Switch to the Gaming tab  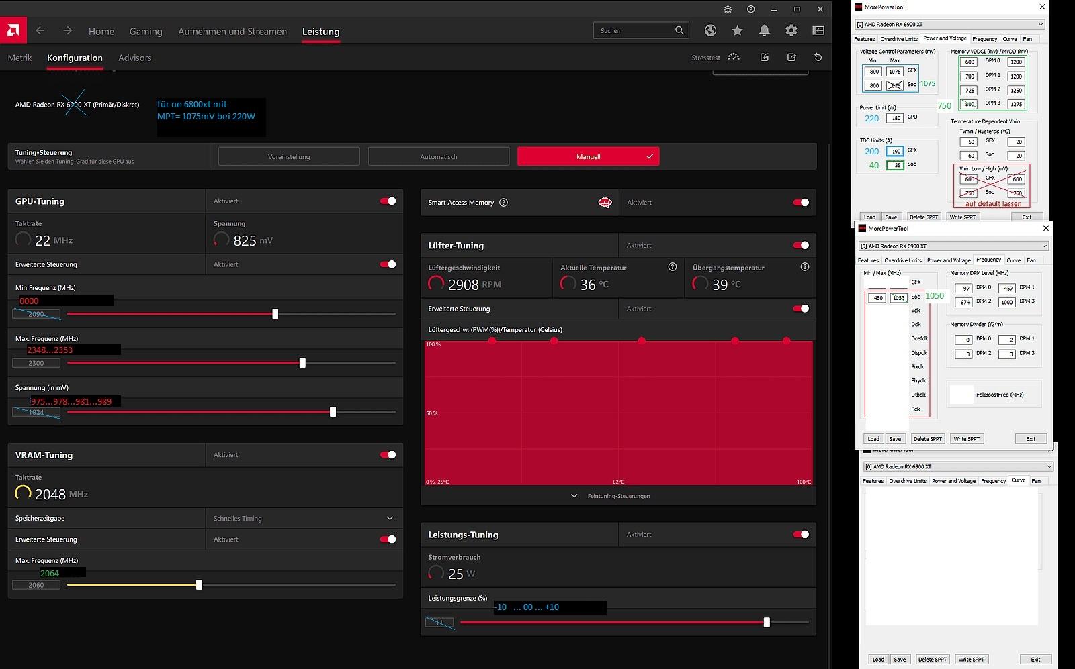(x=146, y=31)
